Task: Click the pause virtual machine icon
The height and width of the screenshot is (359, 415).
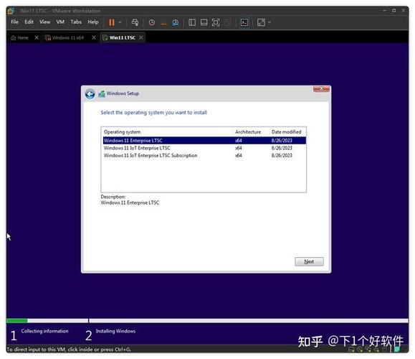Action: point(111,22)
